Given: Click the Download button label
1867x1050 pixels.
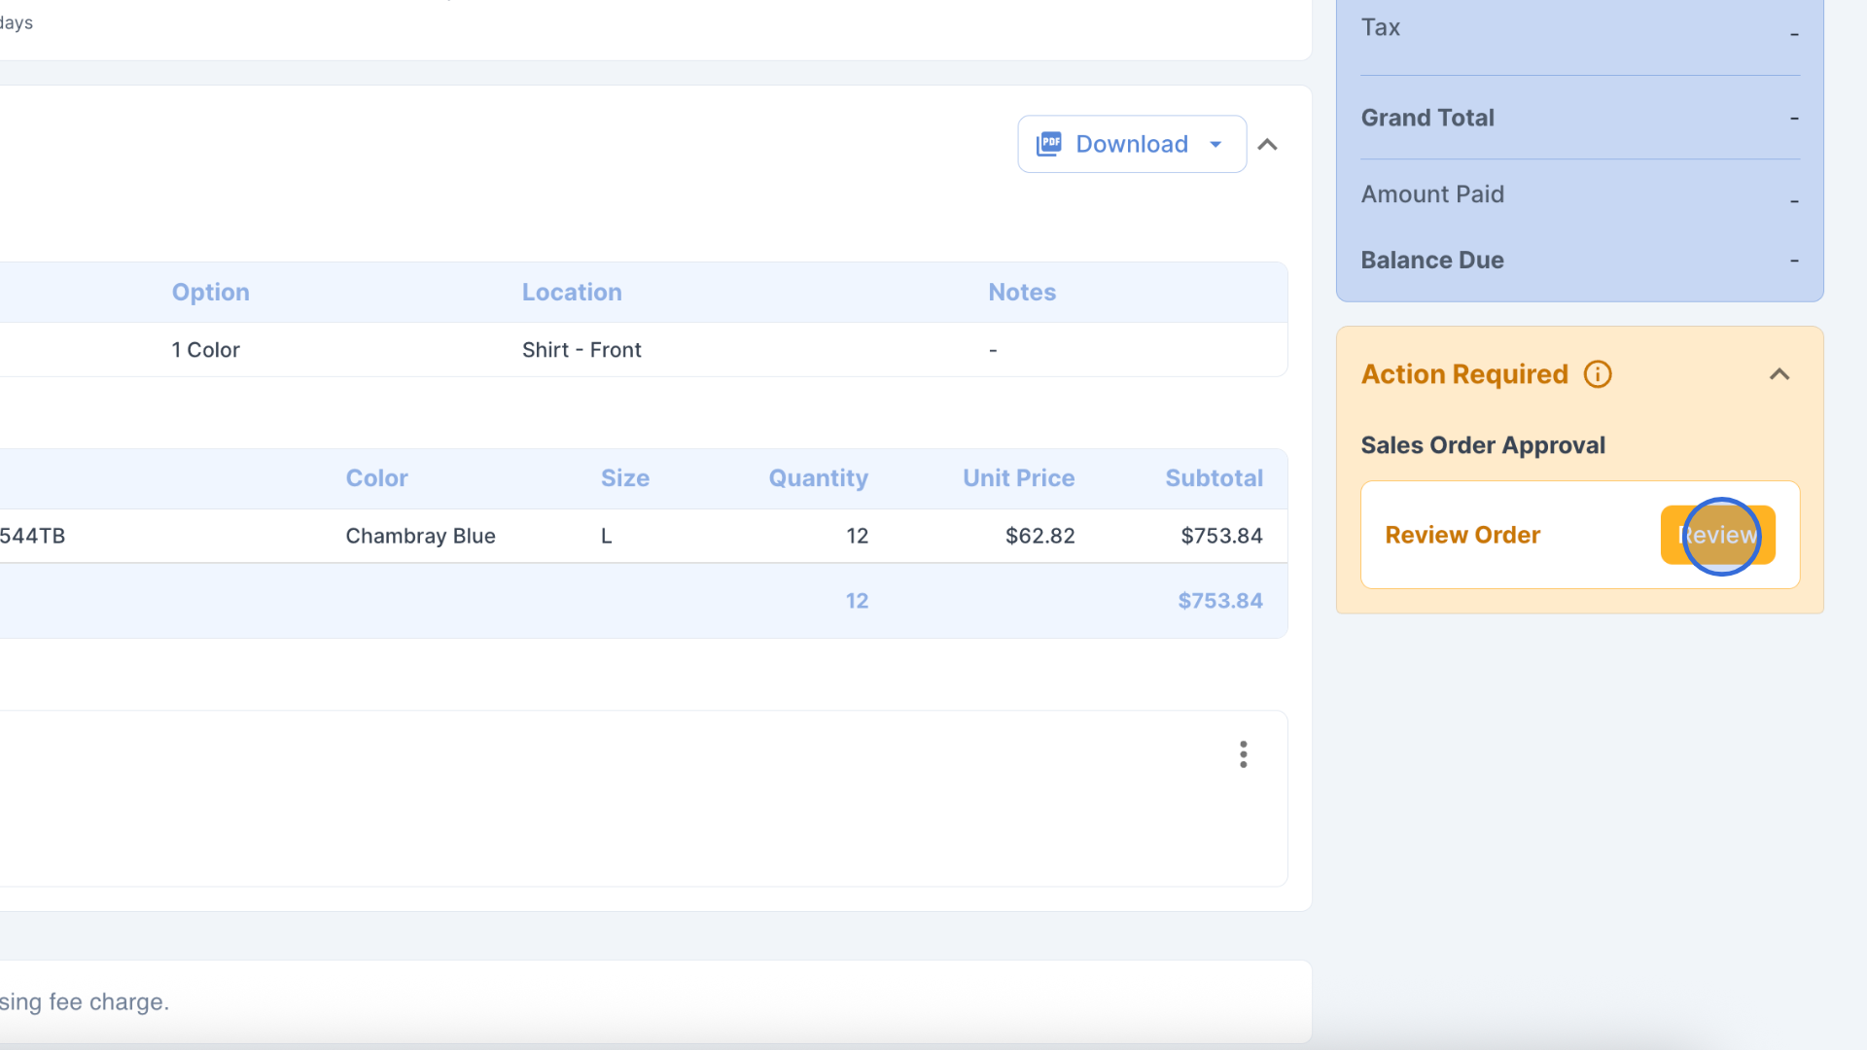Looking at the screenshot, I should (x=1131, y=144).
